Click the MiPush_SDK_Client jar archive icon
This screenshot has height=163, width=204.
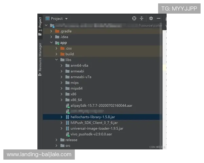[x=67, y=123]
